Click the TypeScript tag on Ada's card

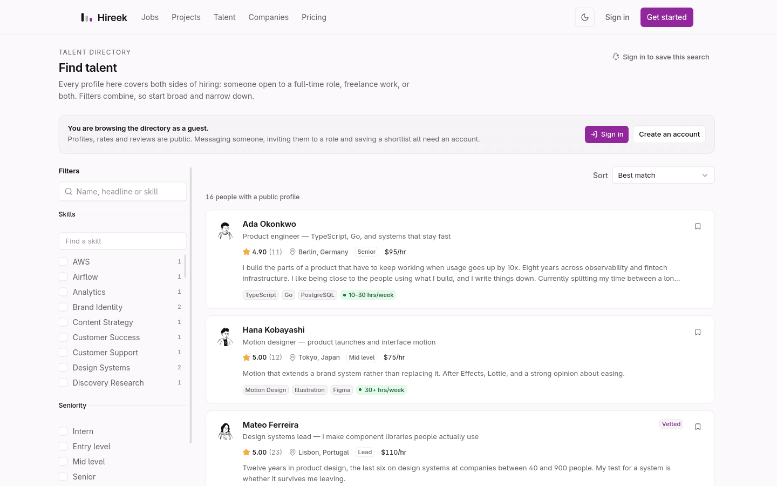point(261,295)
